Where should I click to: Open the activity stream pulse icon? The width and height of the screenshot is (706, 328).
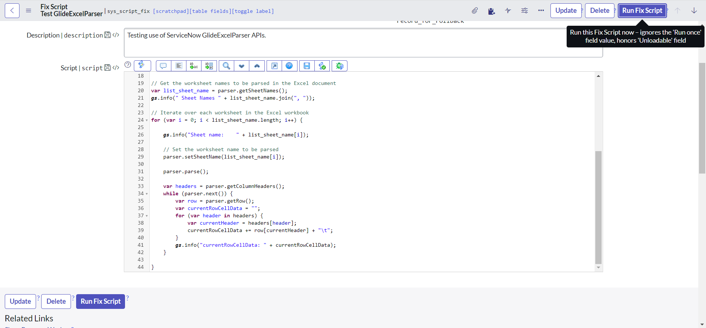point(508,11)
